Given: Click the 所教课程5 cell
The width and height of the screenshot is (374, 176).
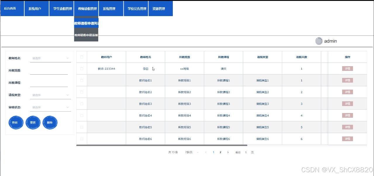Looking at the screenshot, I should 223,127.
